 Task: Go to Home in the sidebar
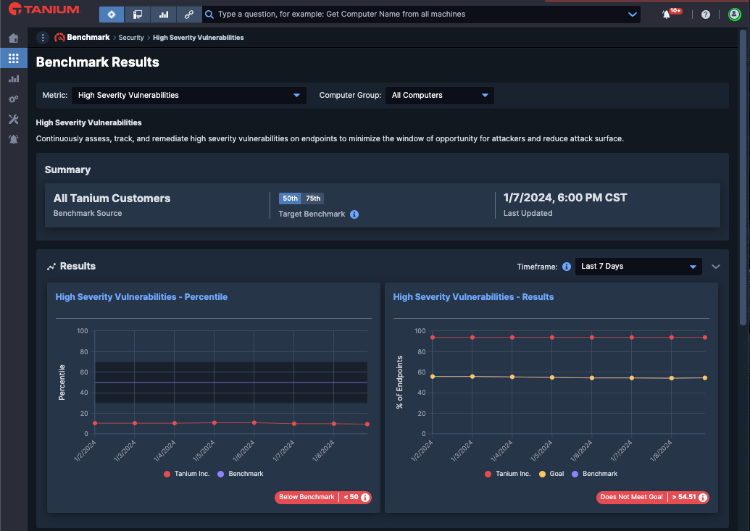(x=13, y=38)
